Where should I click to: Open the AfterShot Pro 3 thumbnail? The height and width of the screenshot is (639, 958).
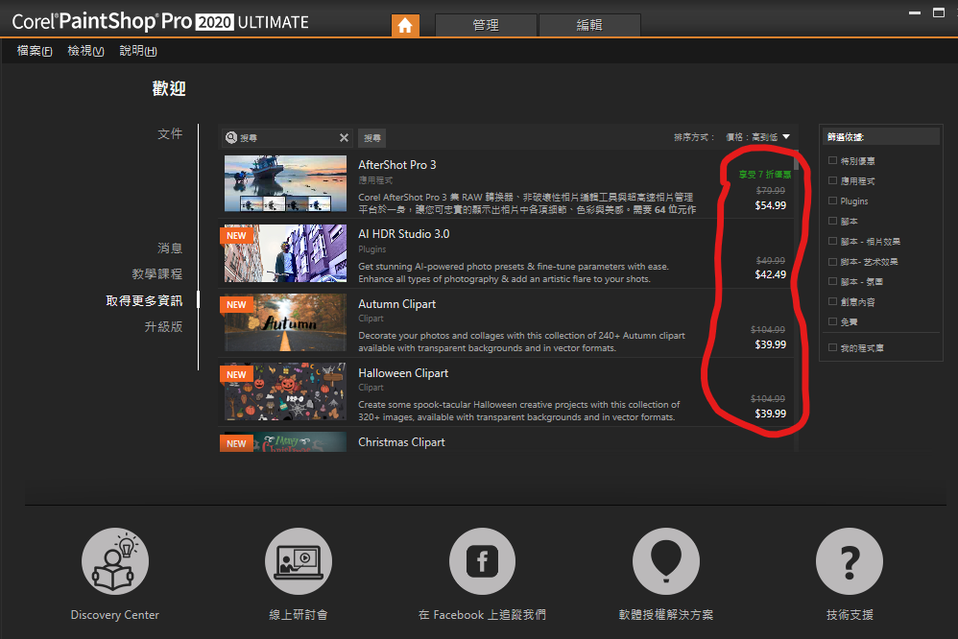285,184
